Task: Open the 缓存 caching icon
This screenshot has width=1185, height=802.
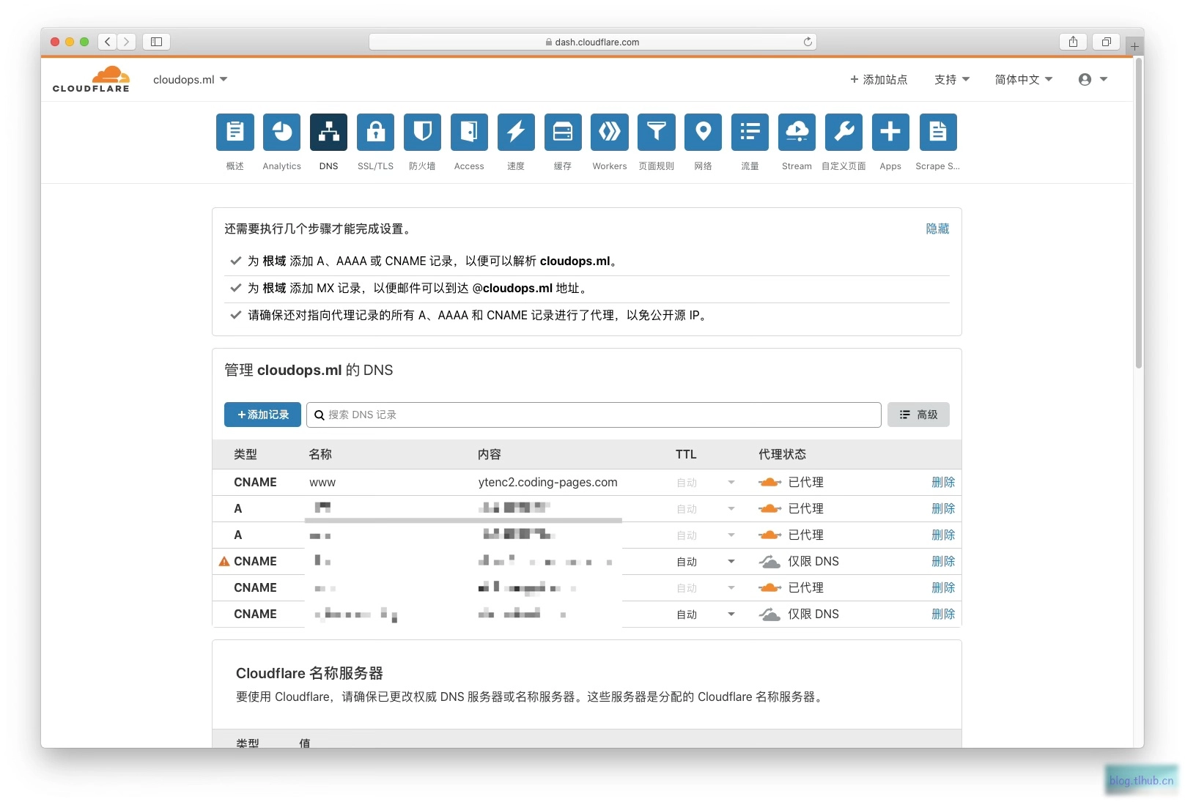Action: [x=563, y=132]
